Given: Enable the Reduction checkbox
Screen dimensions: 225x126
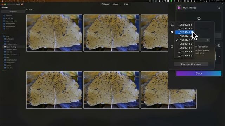Looking at the screenshot, I should point(172,47).
